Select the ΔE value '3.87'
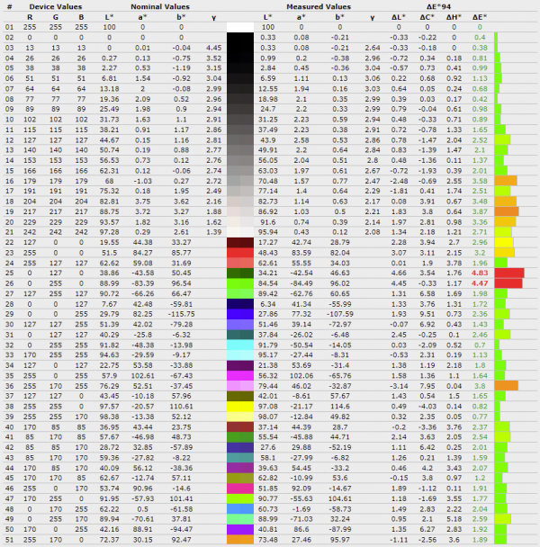This screenshot has height=547, width=540. [480, 211]
